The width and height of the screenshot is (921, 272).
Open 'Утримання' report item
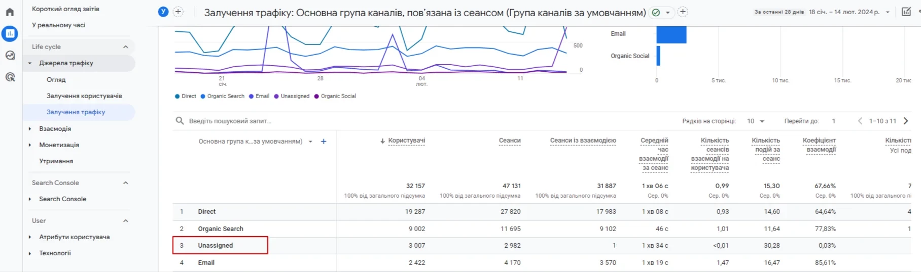[56, 161]
